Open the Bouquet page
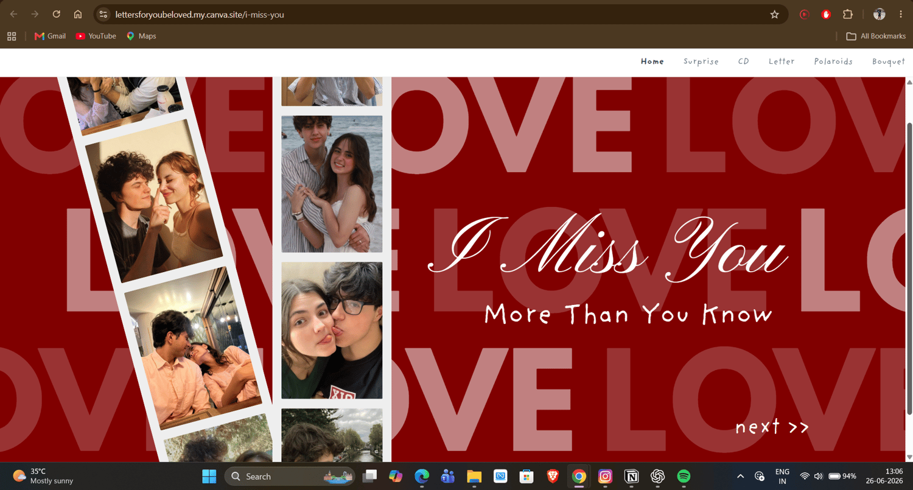 coord(889,61)
